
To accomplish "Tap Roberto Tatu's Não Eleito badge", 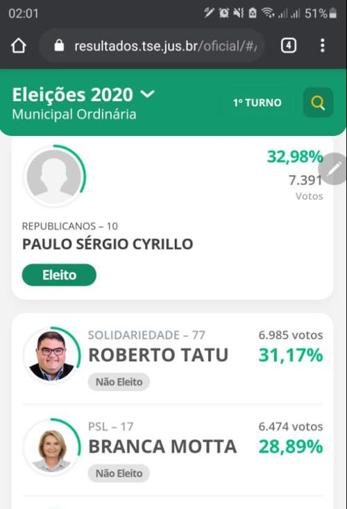I will (x=119, y=381).
